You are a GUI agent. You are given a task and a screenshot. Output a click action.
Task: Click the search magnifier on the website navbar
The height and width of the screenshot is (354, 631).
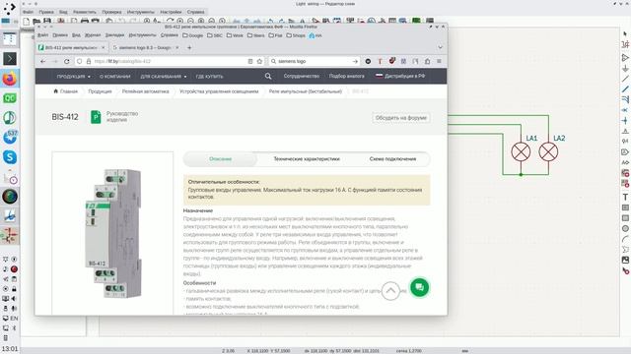(268, 76)
